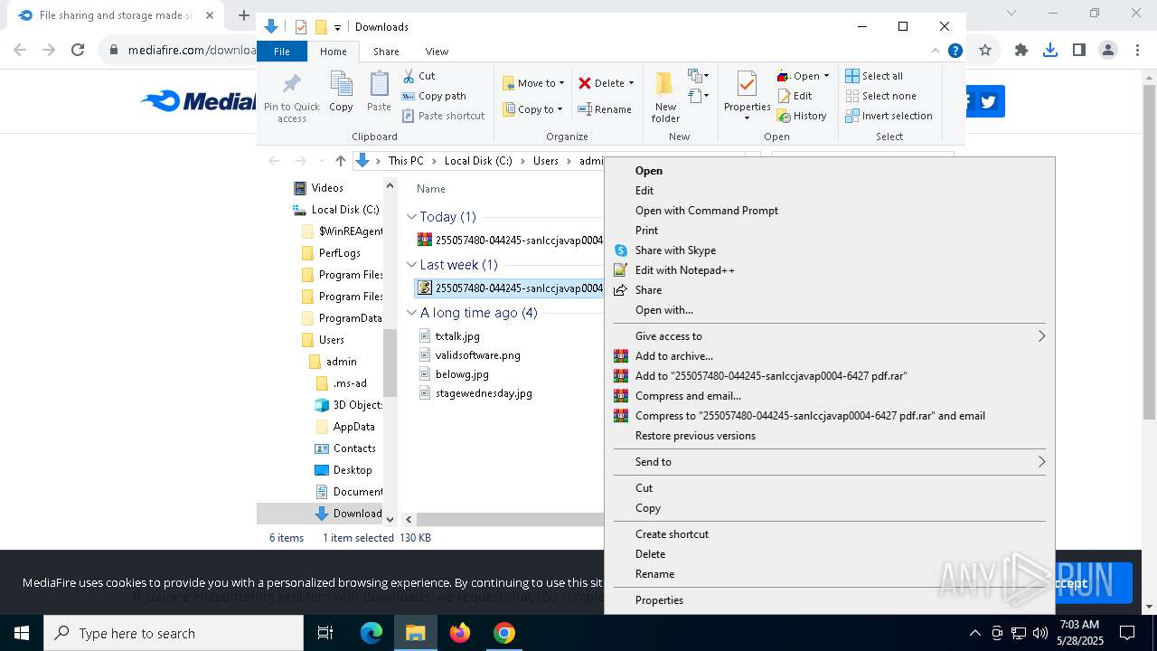
Task: Choose Create shortcut
Action: (x=830, y=534)
